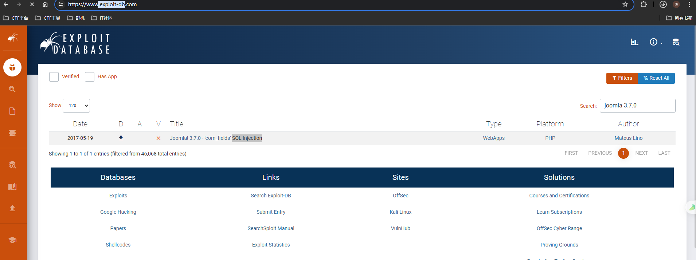The height and width of the screenshot is (260, 696).
Task: Click the Filters button
Action: click(622, 78)
